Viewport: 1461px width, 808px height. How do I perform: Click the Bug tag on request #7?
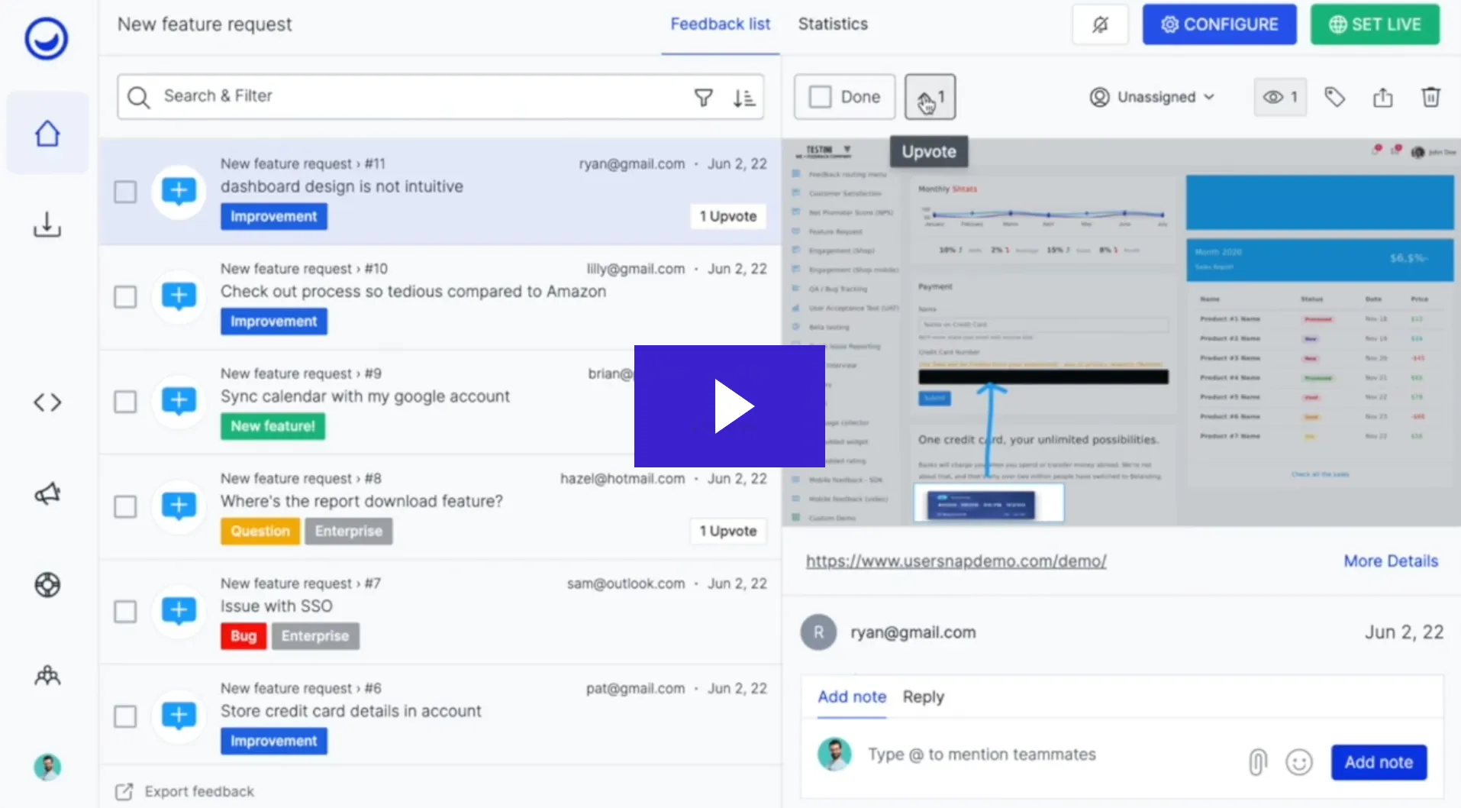click(243, 636)
